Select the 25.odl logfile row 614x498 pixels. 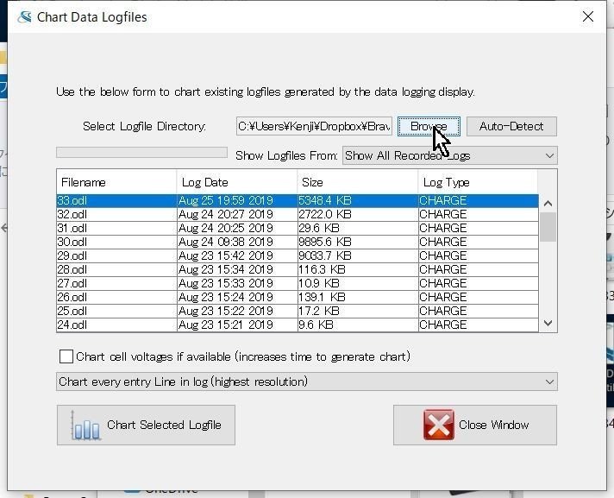298,311
